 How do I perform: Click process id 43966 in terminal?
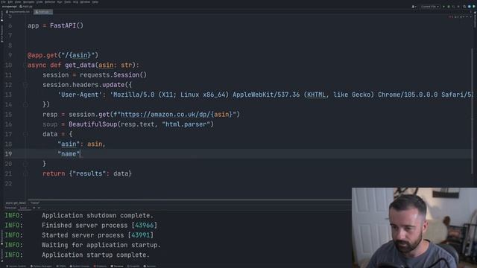144,225
